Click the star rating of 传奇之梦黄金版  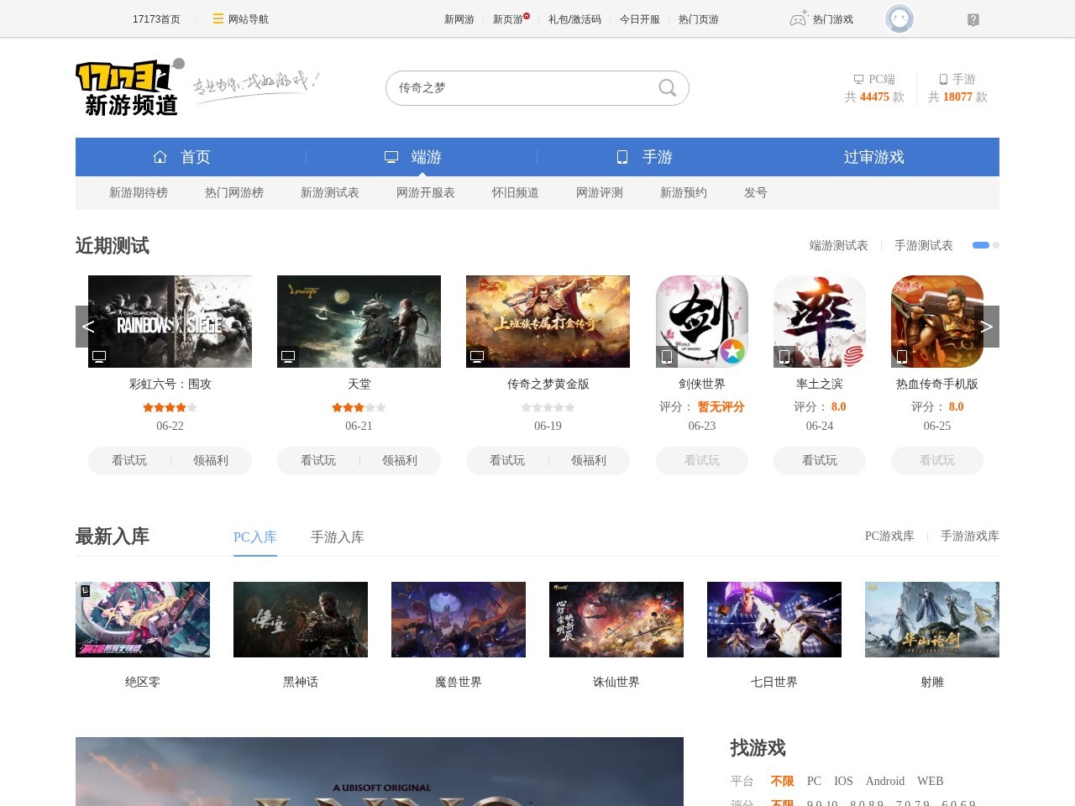pyautogui.click(x=548, y=407)
